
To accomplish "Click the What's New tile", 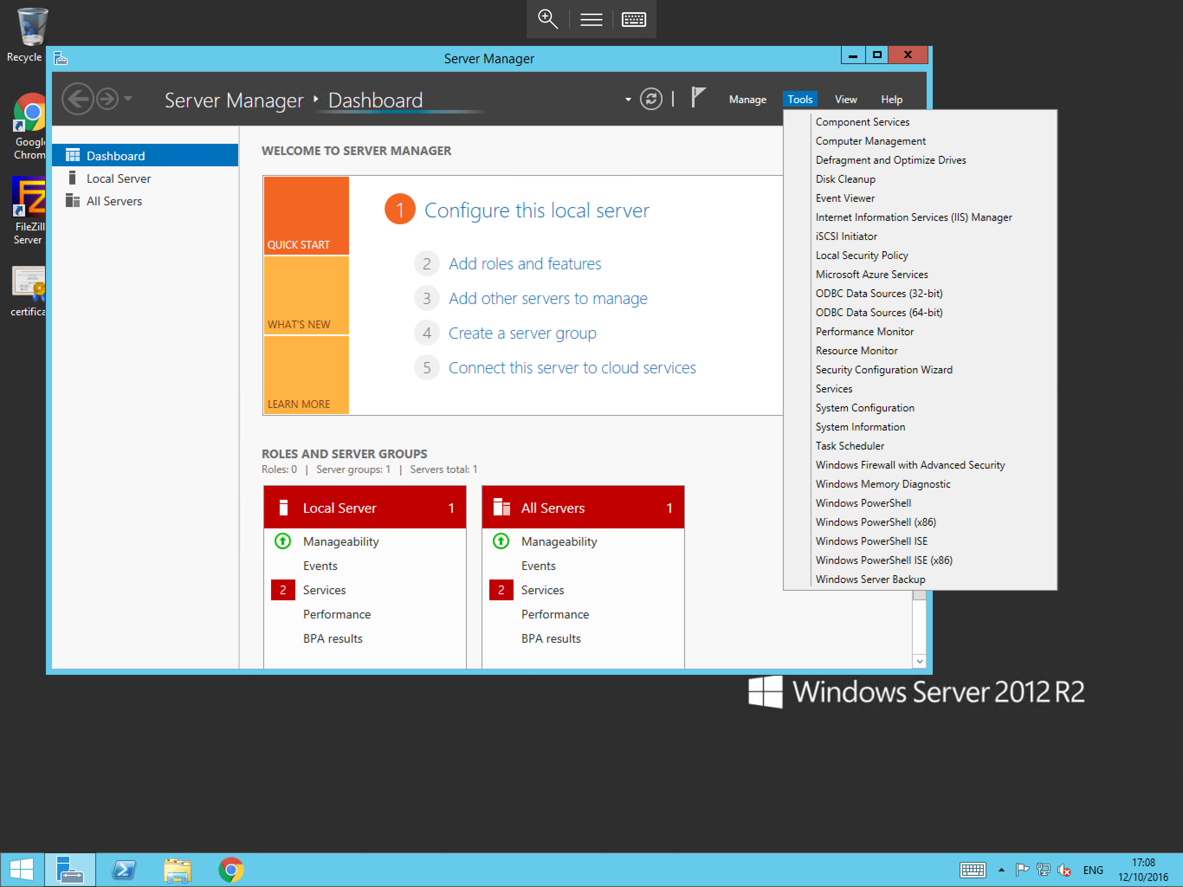I will click(306, 295).
